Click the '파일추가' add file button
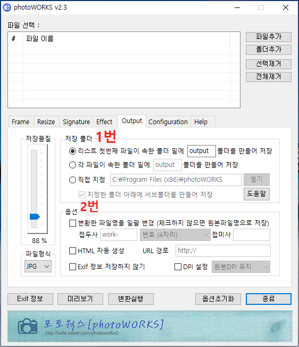This screenshot has width=299, height=347. click(x=269, y=37)
